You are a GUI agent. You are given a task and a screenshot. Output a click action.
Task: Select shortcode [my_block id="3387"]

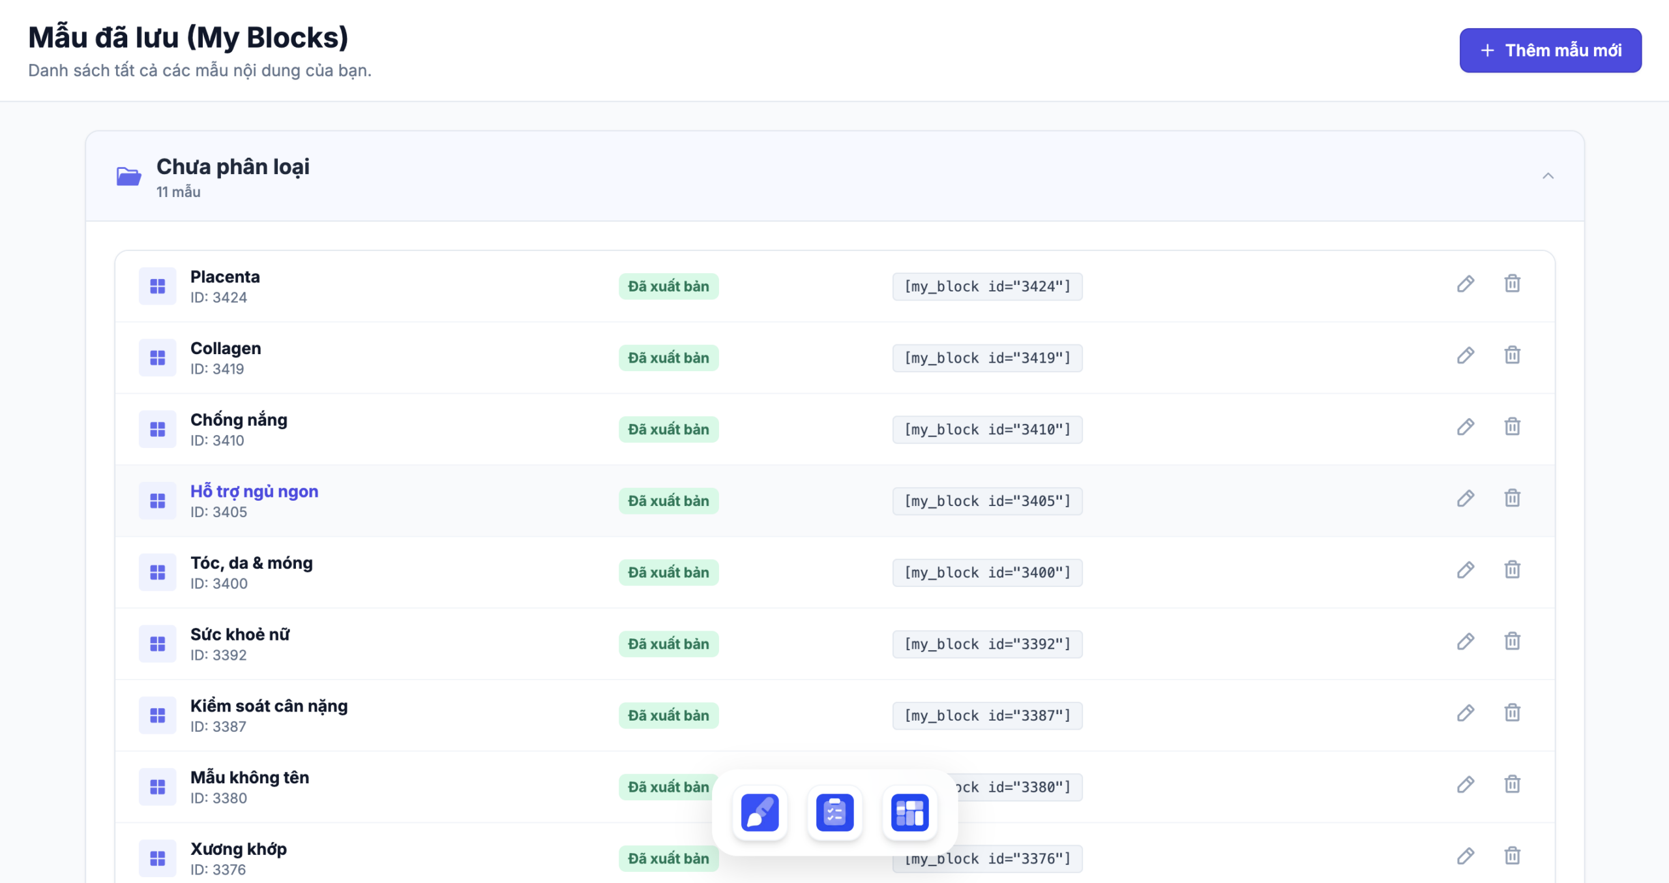point(988,715)
